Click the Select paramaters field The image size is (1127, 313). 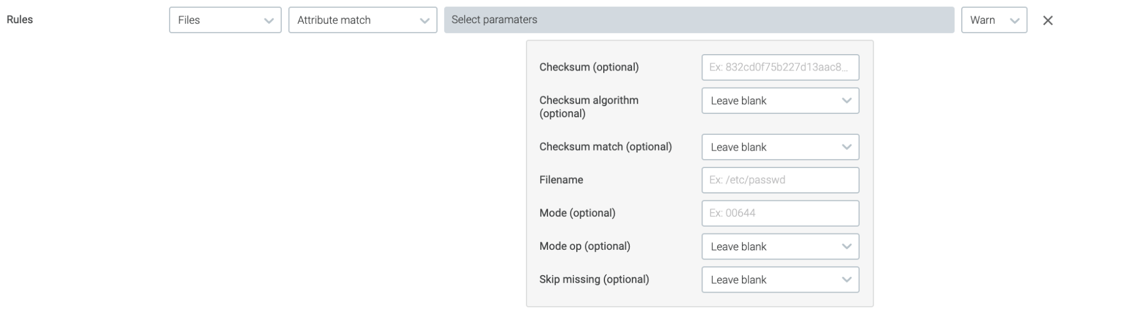(699, 20)
